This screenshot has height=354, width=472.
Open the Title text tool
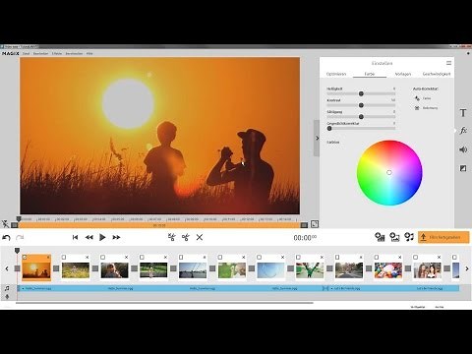(x=463, y=113)
